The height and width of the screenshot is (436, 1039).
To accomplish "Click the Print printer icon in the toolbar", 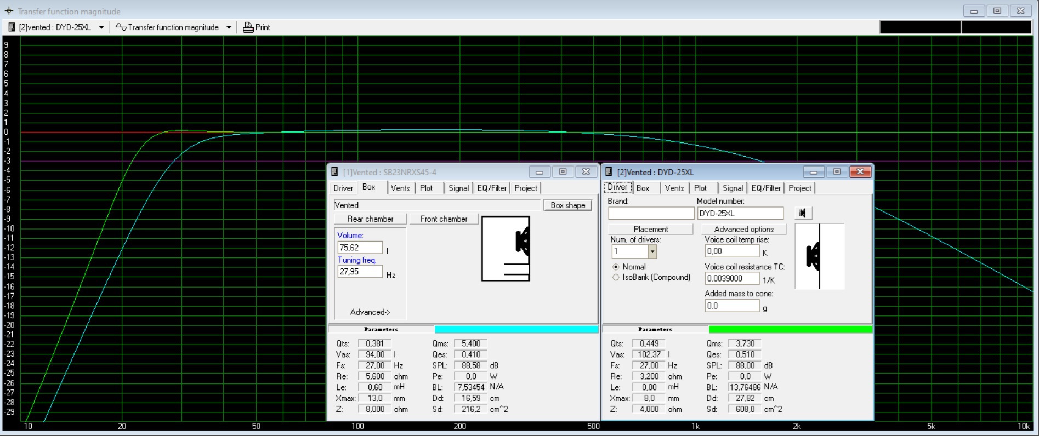I will coord(248,27).
